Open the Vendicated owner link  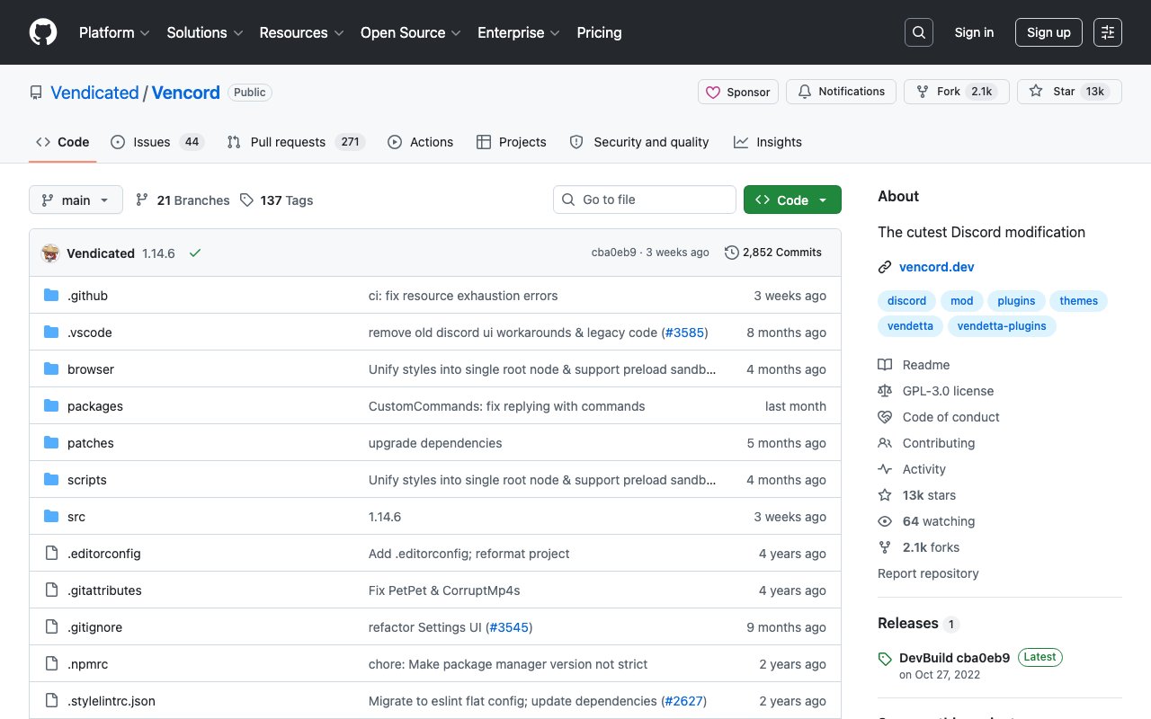tap(94, 93)
